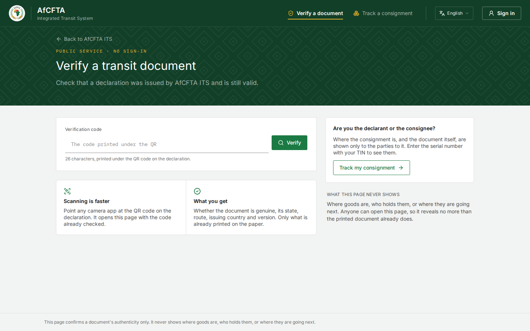Click the check badge icon above What you get
Image resolution: width=530 pixels, height=331 pixels.
[197, 191]
